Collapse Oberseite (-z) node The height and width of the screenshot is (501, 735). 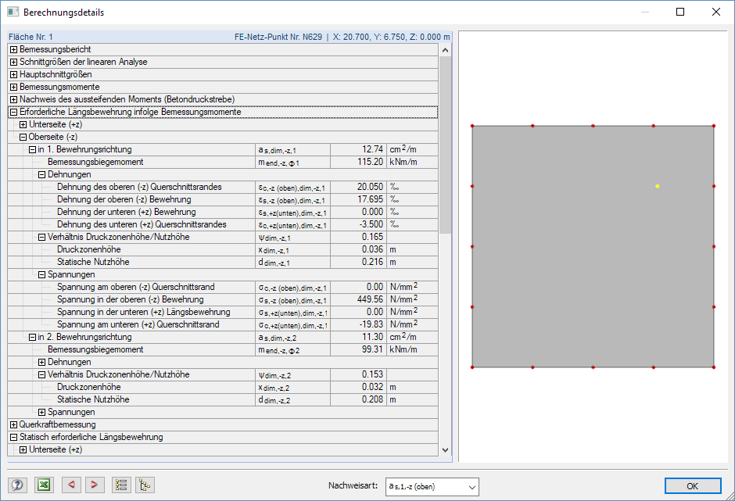coord(23,138)
